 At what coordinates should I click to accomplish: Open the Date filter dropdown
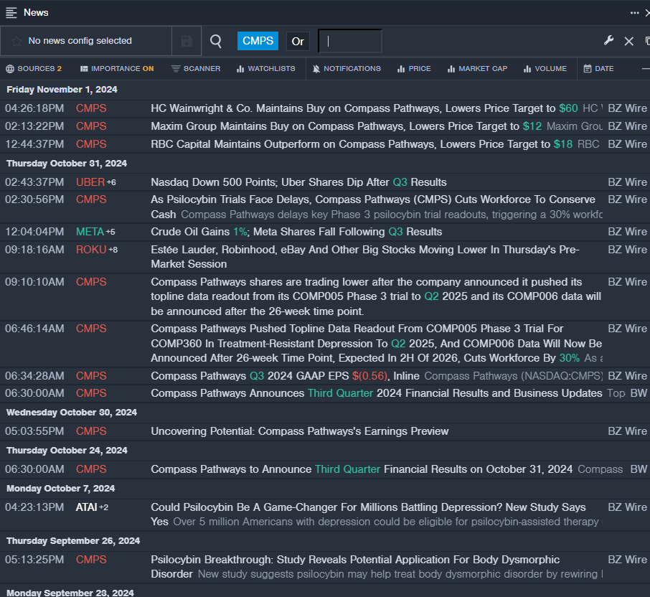598,69
